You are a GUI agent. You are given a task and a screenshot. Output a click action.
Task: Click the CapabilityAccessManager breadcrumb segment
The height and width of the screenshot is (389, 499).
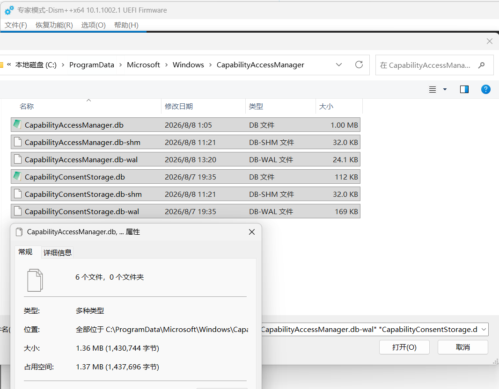260,65
